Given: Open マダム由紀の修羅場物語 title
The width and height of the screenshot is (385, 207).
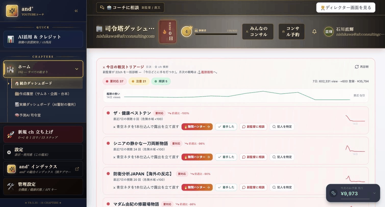Looking at the screenshot, I should (x=136, y=204).
